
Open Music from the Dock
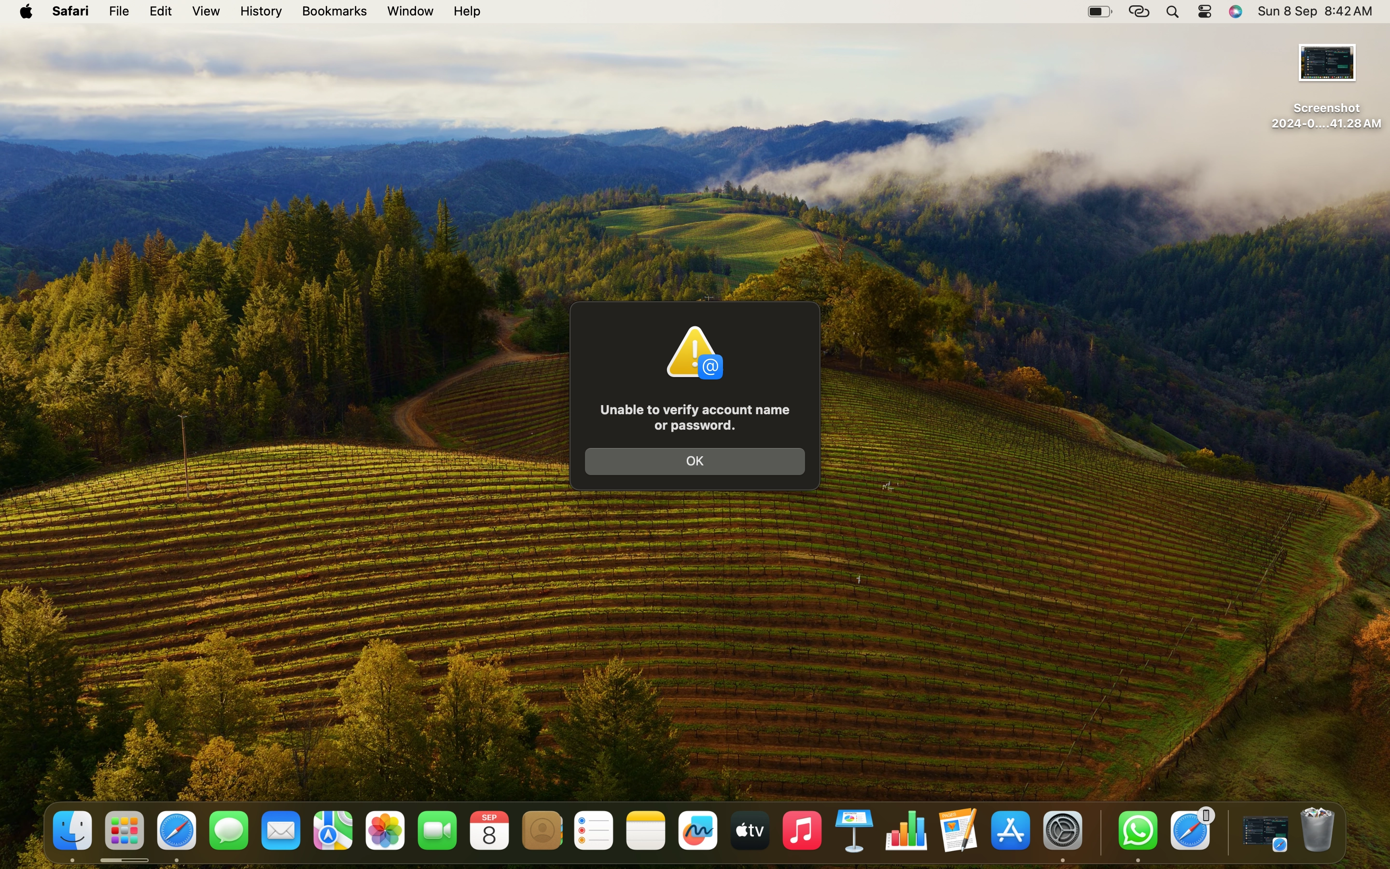click(803, 830)
